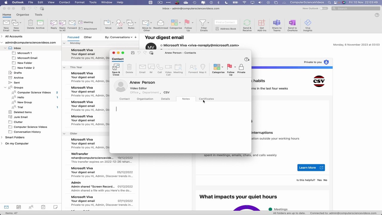The image size is (382, 215).
Task: Collapse the Groups section
Action: (5, 87)
